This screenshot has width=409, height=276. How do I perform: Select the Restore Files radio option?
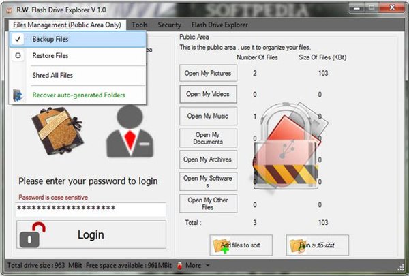[18, 55]
